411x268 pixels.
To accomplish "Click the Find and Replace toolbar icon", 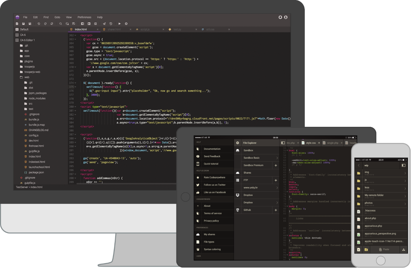I will tap(67, 24).
